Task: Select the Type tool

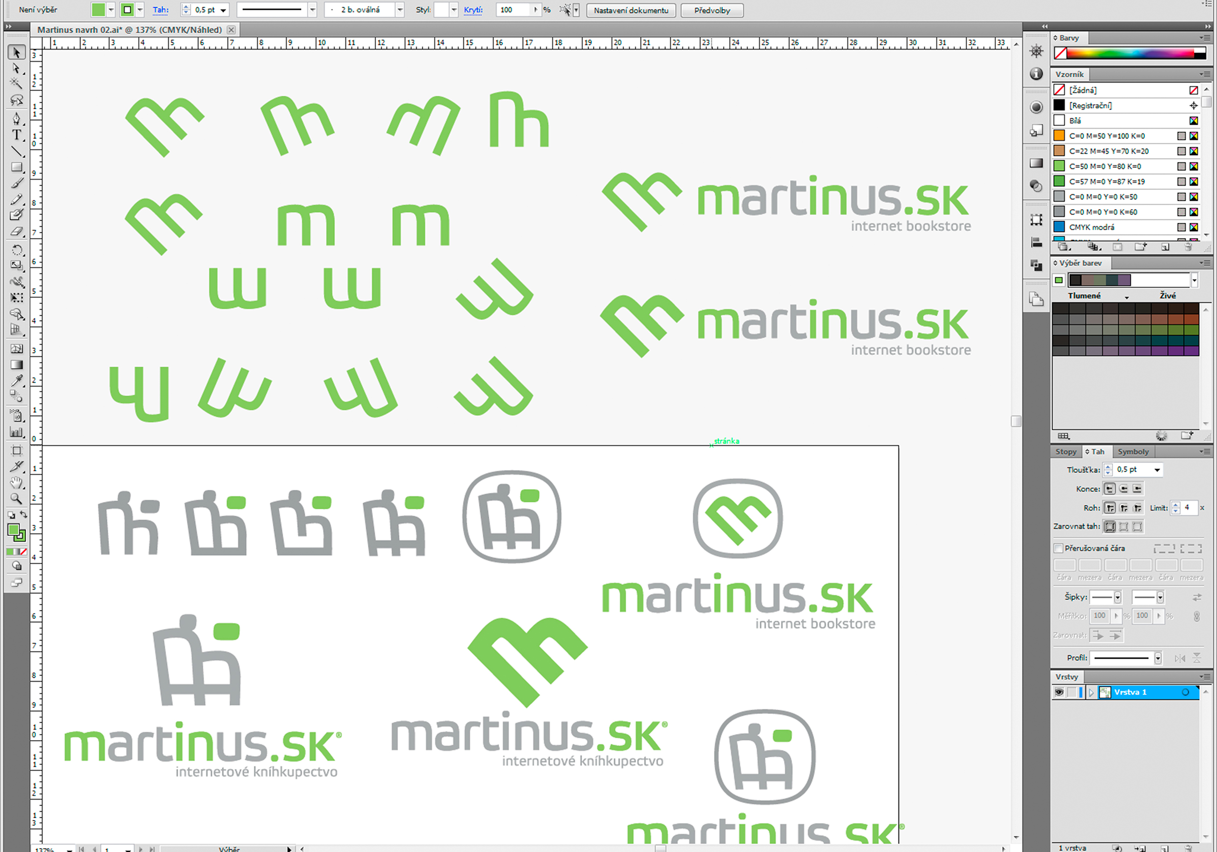Action: pyautogui.click(x=16, y=134)
